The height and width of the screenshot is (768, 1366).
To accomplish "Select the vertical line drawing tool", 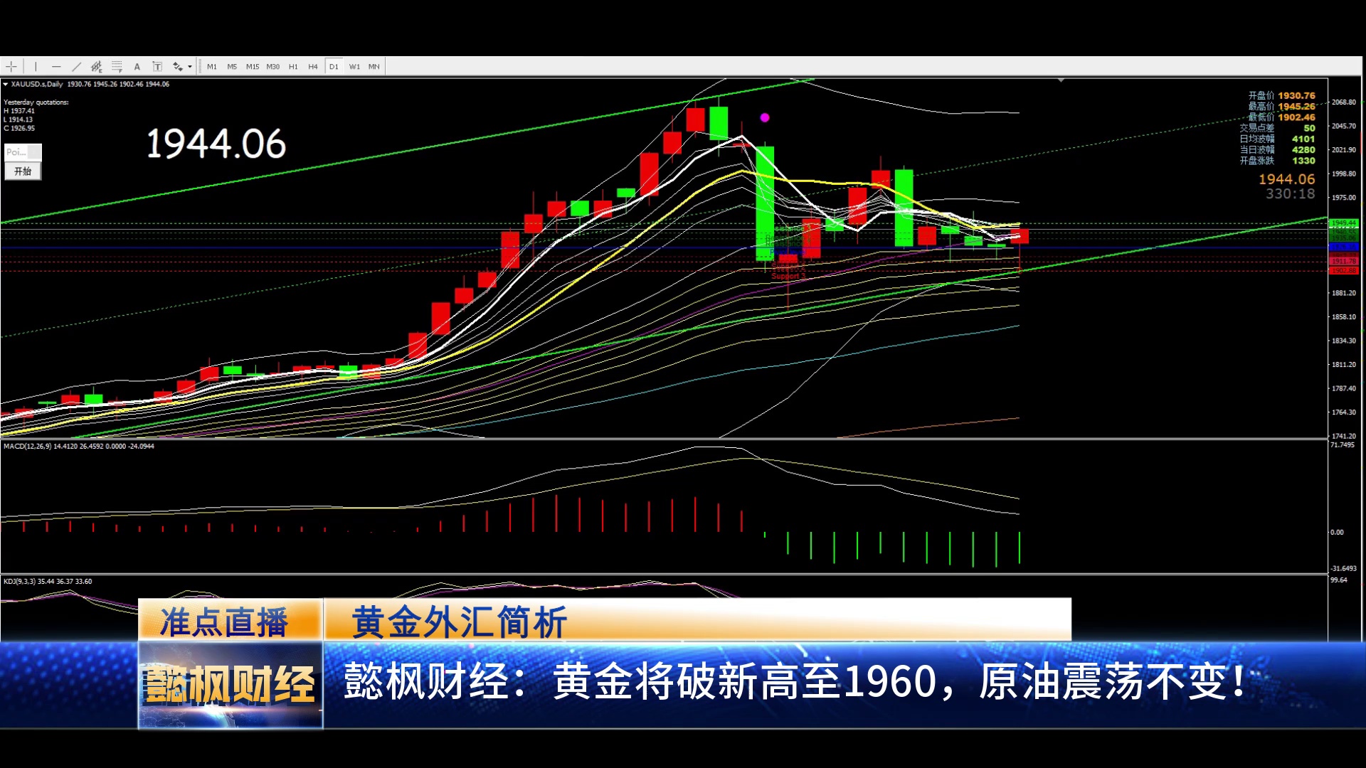I will (x=36, y=67).
